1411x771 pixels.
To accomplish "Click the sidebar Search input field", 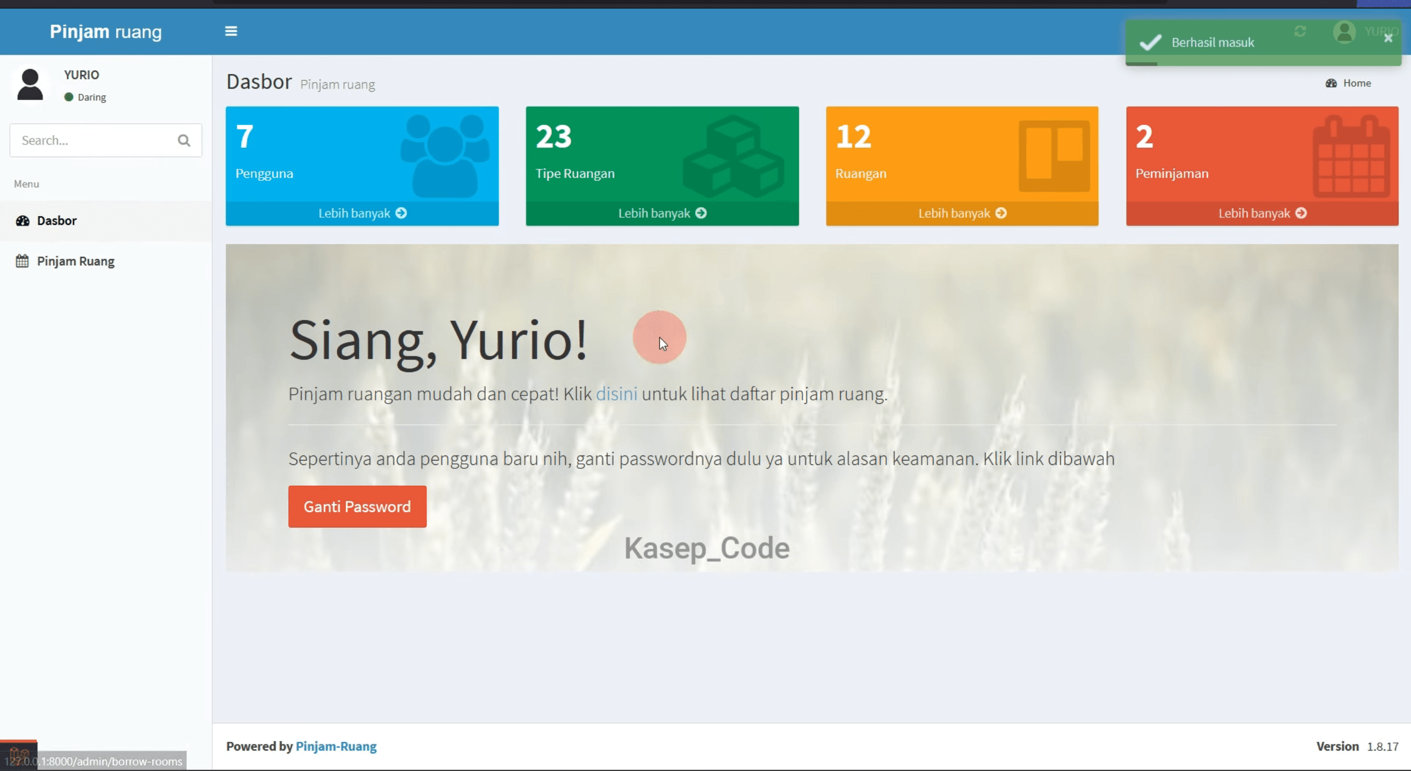I will 94,141.
